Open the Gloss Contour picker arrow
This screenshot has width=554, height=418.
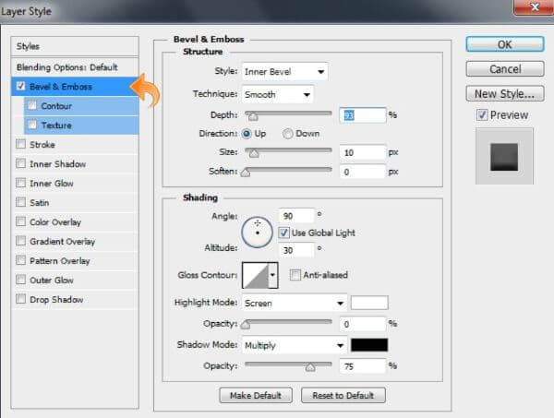click(273, 275)
